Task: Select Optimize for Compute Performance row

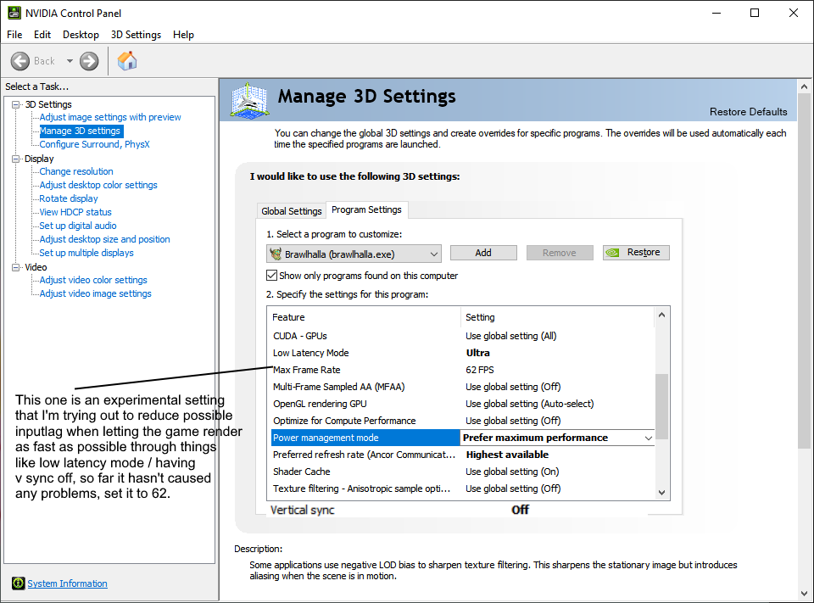Action: [463, 421]
